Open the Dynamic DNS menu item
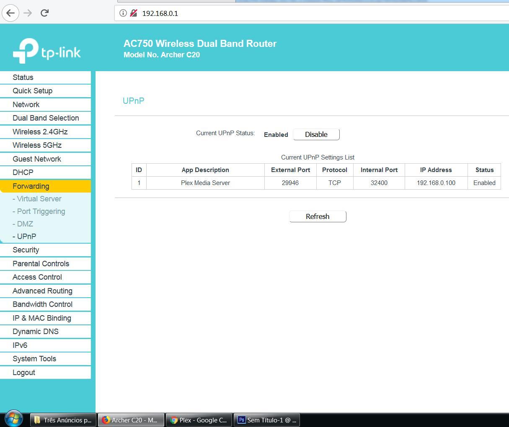509x427 pixels. [45, 332]
